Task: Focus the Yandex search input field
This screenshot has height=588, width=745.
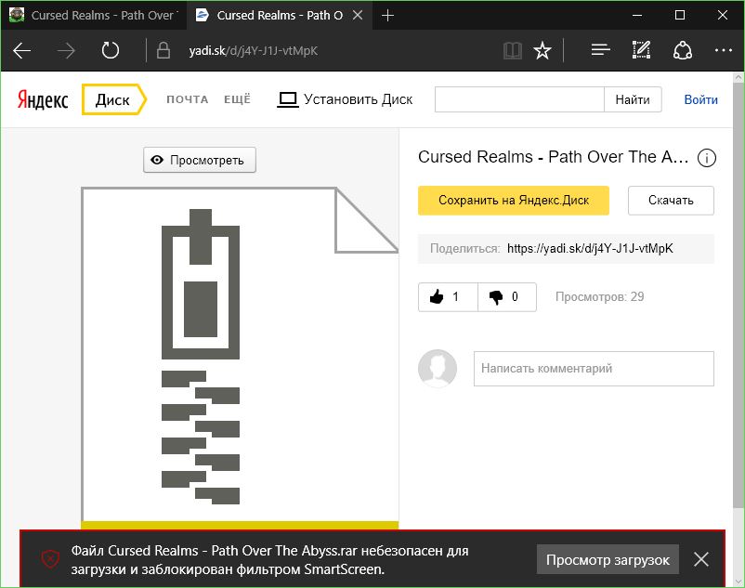Action: coord(519,99)
